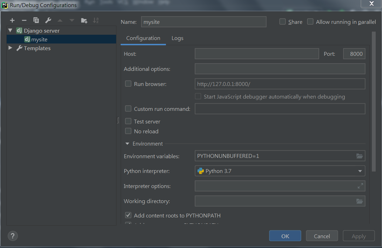Enable the Run browser checkbox

coord(128,84)
